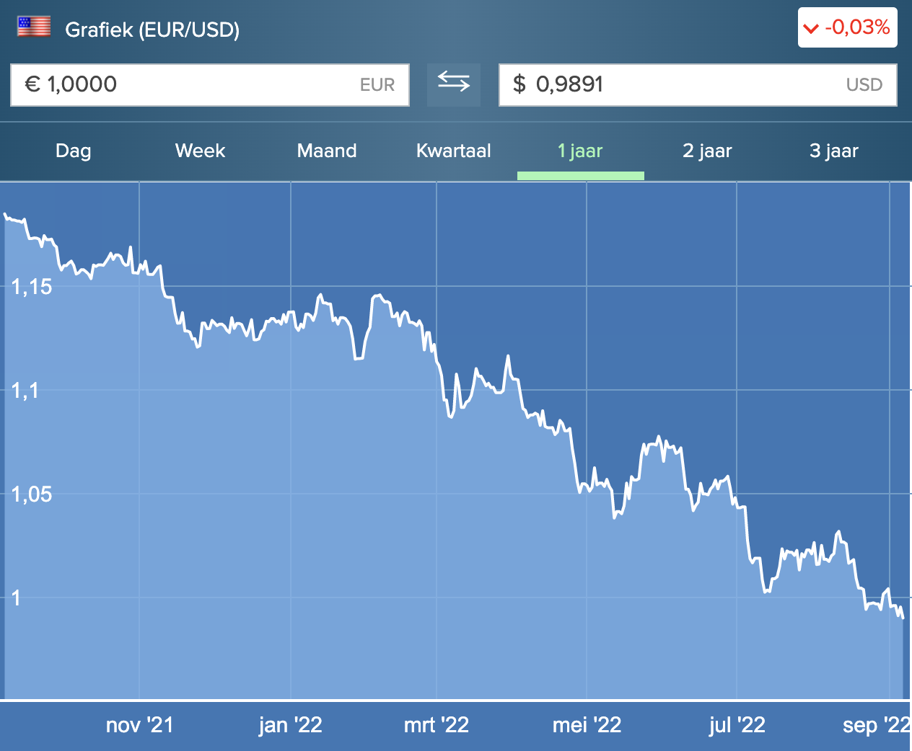
Task: Click the mei '22 axis label
Action: click(587, 725)
